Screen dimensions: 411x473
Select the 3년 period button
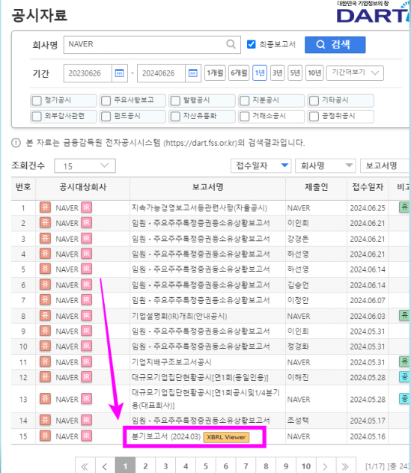point(277,73)
